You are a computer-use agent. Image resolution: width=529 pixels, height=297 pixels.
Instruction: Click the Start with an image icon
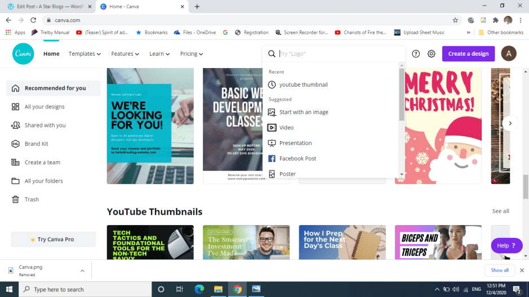[x=272, y=112]
